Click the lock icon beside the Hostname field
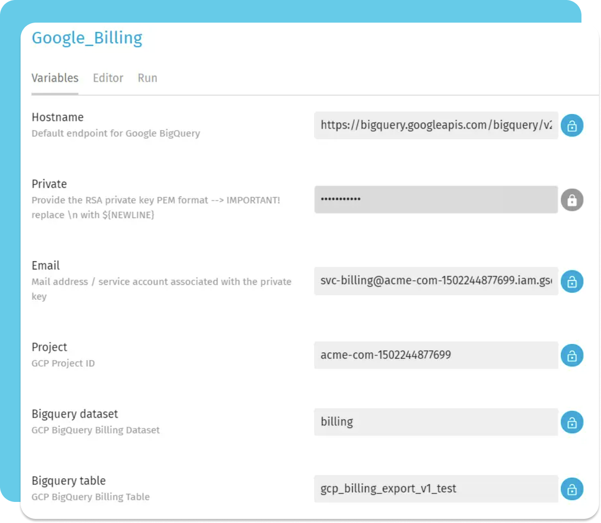This screenshot has width=601, height=523. (x=572, y=125)
